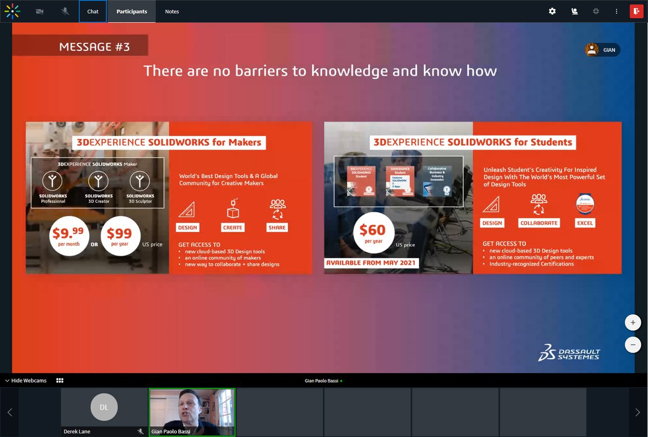Click the Makers create 3D printer icon
Screen dimensions: 648x437
point(233,209)
